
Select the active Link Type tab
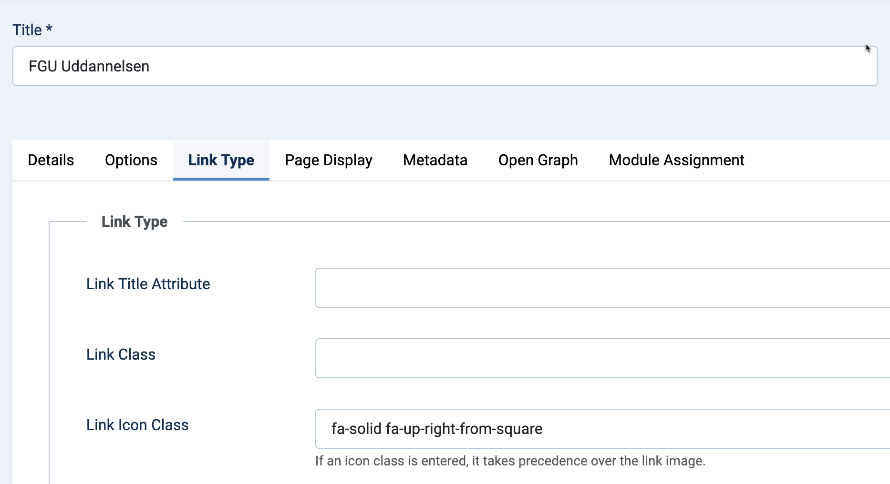point(221,160)
